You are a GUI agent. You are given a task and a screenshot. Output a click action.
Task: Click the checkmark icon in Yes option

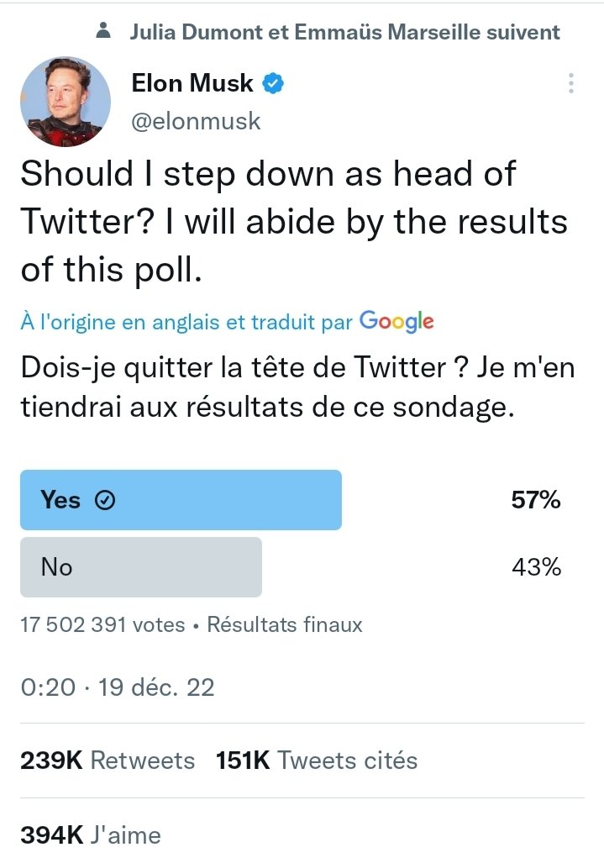pyautogui.click(x=105, y=500)
